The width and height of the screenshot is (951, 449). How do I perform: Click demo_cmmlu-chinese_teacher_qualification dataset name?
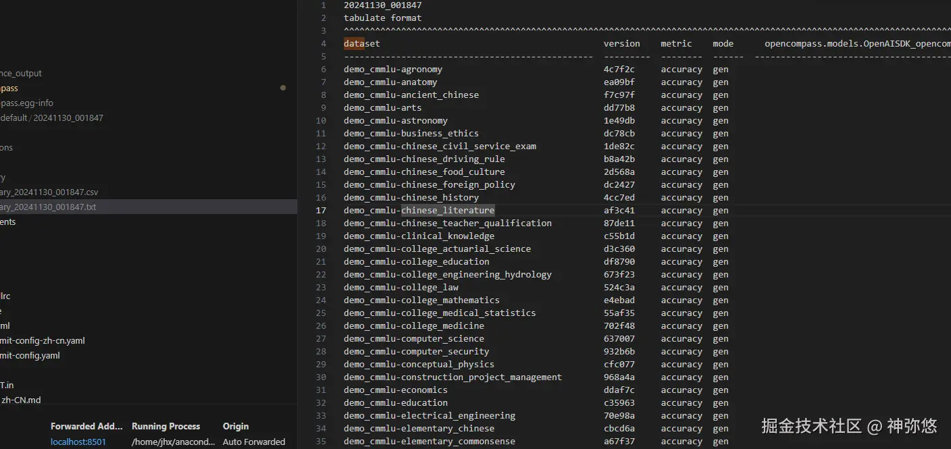448,223
